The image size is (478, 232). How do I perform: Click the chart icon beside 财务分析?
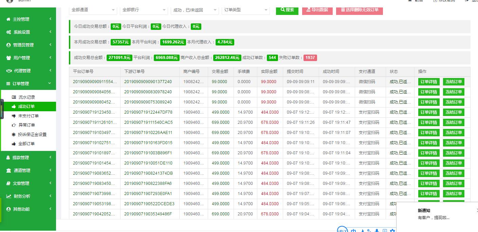(8, 196)
